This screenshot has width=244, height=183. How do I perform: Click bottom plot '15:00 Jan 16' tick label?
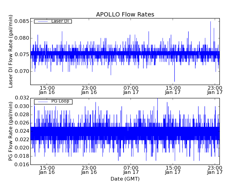pyautogui.click(x=47, y=170)
